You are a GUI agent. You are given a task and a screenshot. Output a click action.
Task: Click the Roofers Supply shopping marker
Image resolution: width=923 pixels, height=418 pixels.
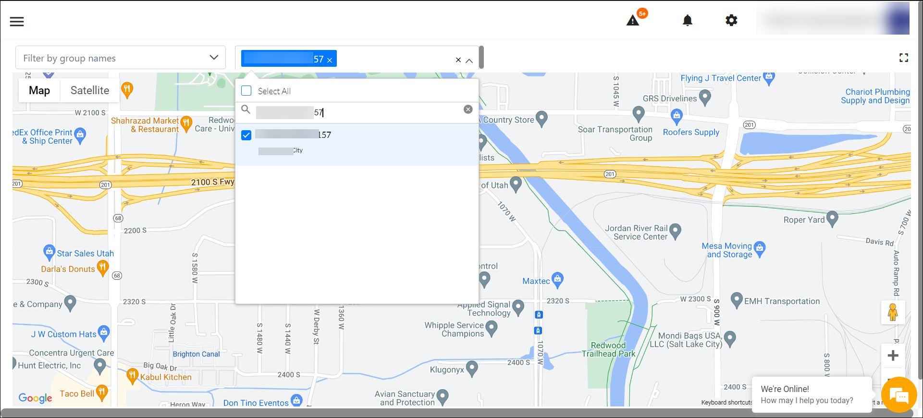[677, 116]
